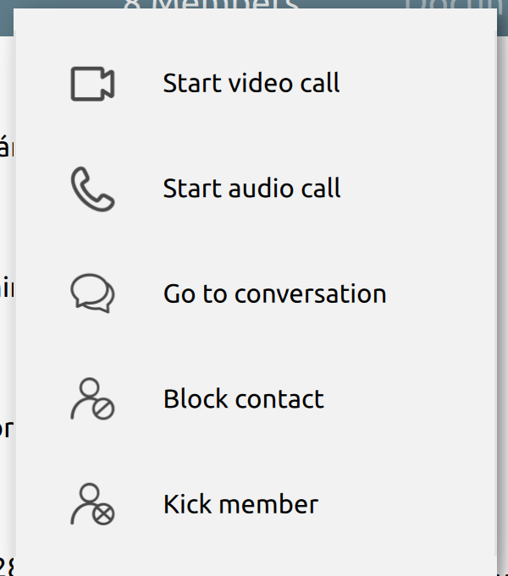Click the telephone handset icon
The width and height of the screenshot is (508, 576).
(92, 189)
